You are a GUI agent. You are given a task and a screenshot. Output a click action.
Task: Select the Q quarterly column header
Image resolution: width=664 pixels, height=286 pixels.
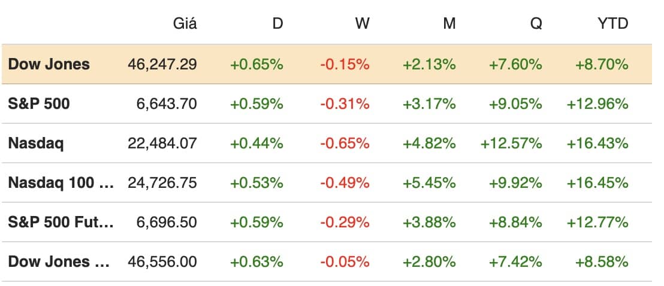536,24
